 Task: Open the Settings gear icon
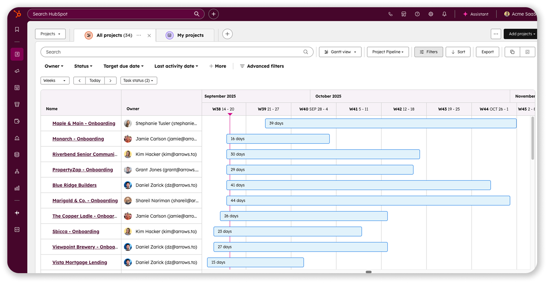tap(431, 14)
